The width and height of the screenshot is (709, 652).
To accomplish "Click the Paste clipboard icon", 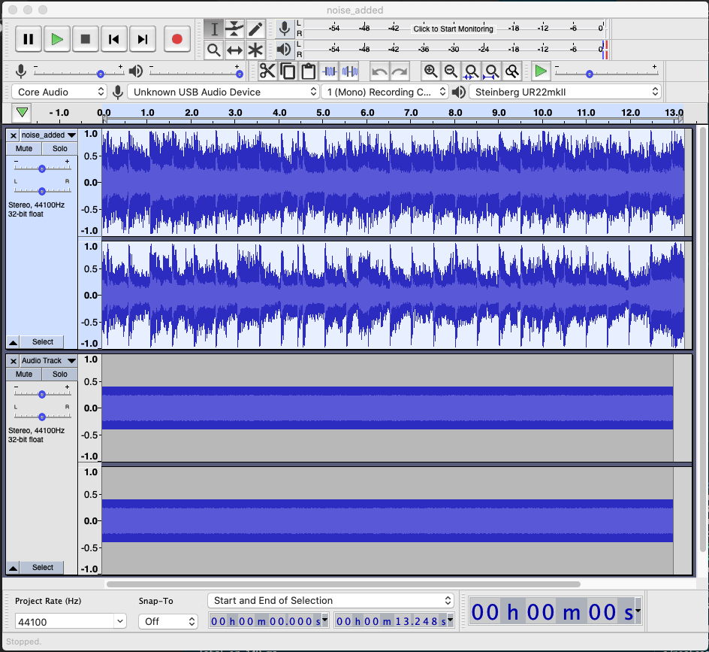I will point(308,71).
